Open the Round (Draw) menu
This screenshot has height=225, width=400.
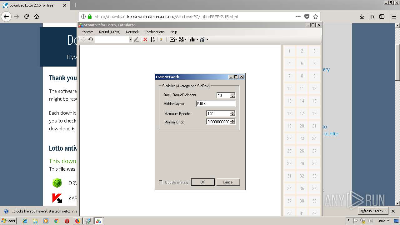110,32
